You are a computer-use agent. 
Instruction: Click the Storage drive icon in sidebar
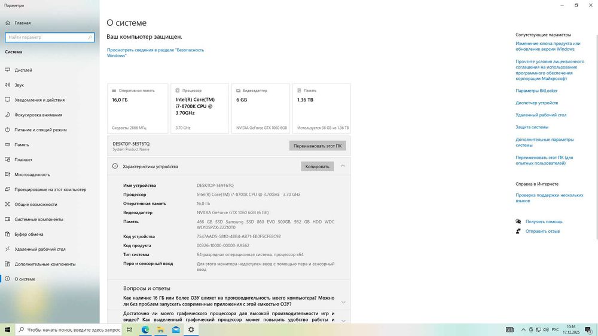click(x=7, y=144)
